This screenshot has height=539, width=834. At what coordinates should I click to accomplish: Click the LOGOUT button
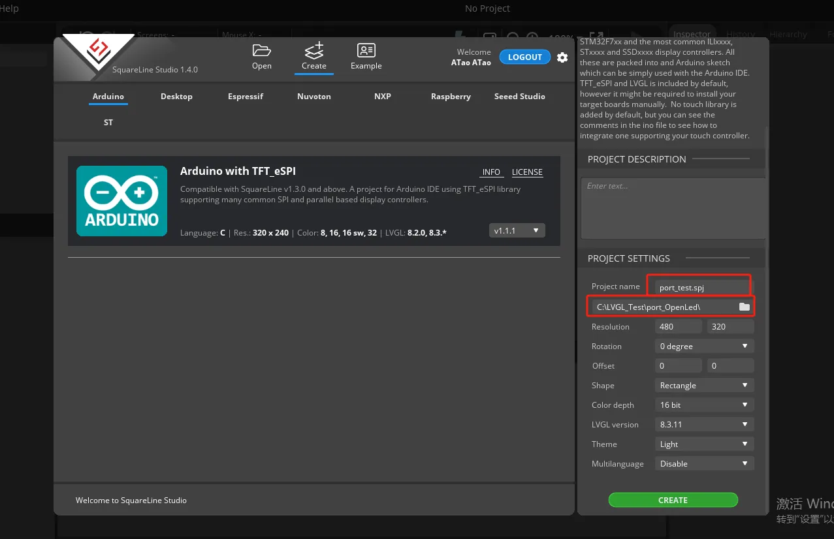click(x=525, y=57)
